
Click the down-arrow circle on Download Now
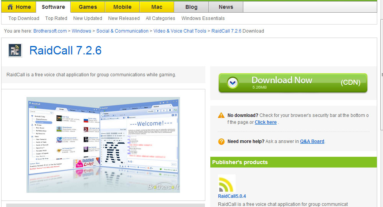233,83
